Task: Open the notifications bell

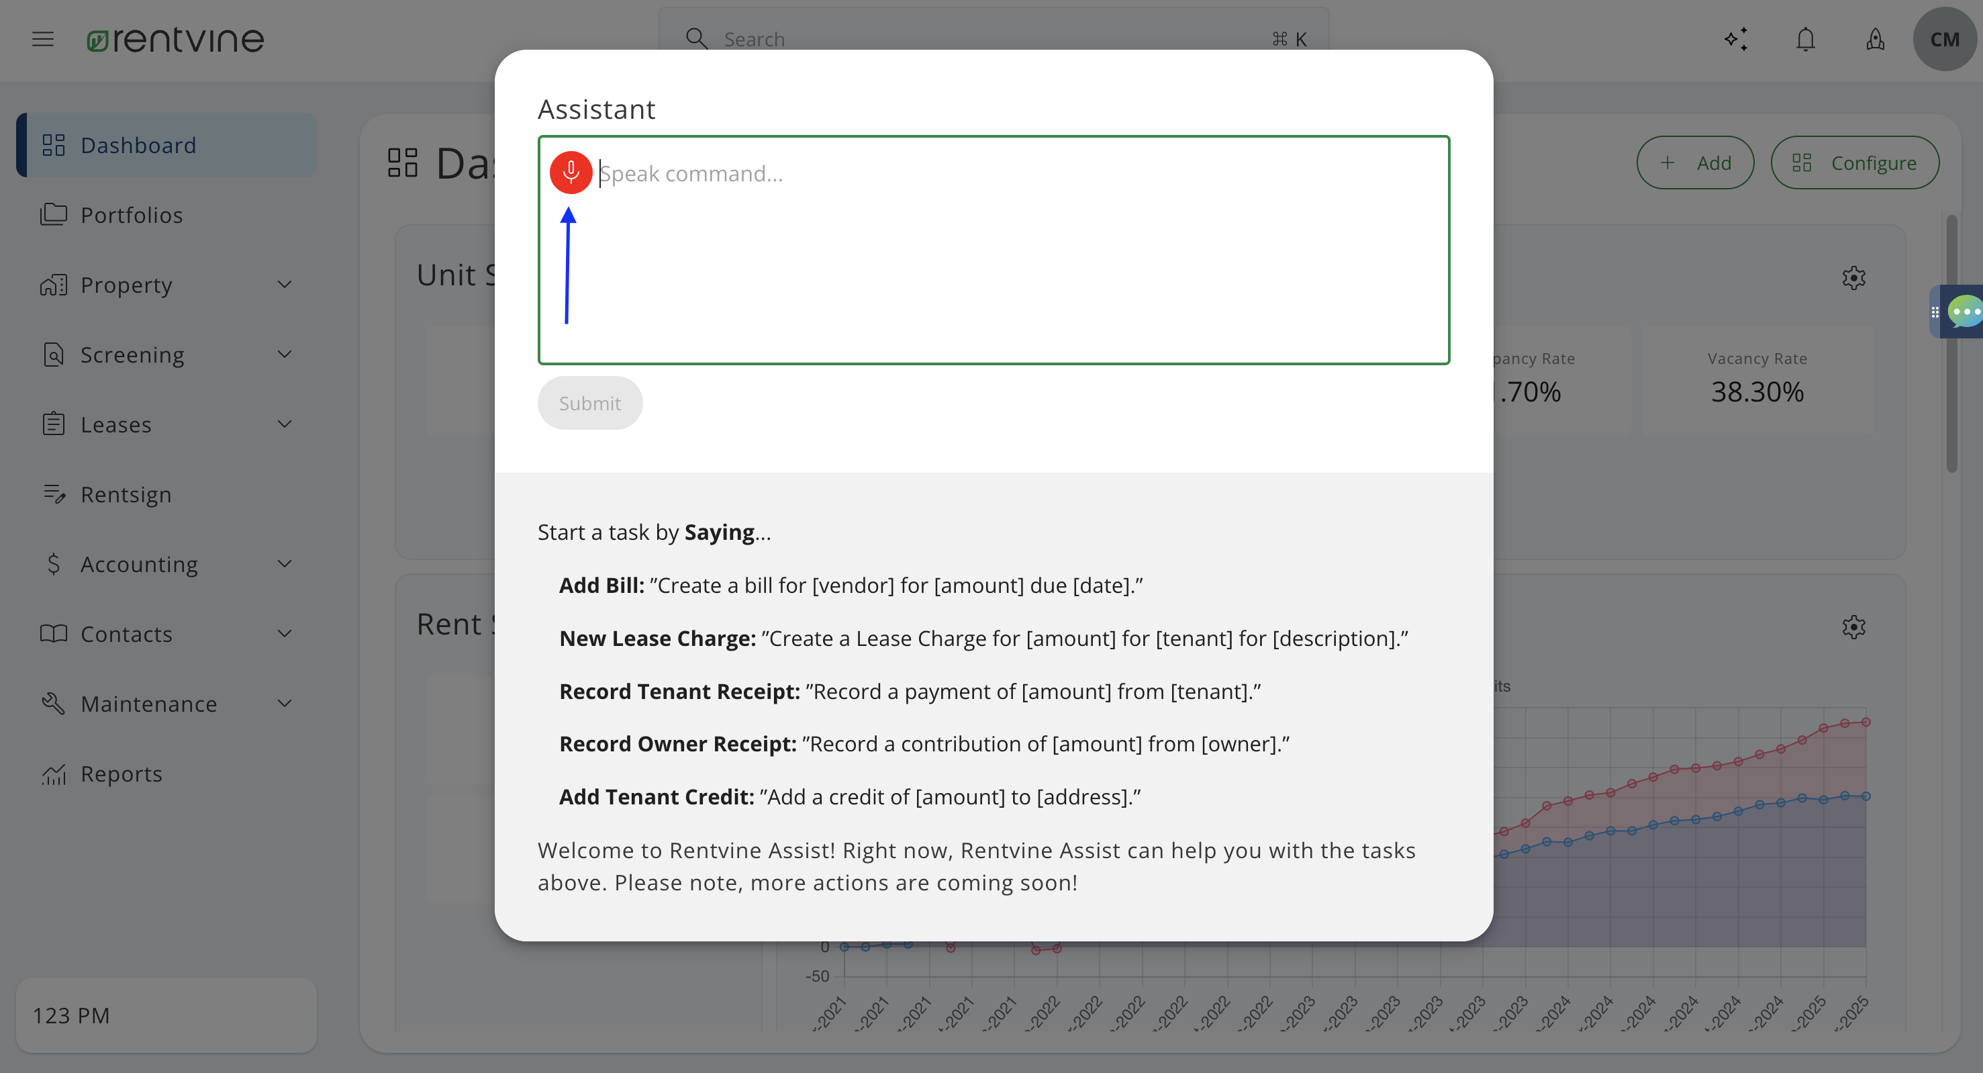Action: click(x=1805, y=38)
